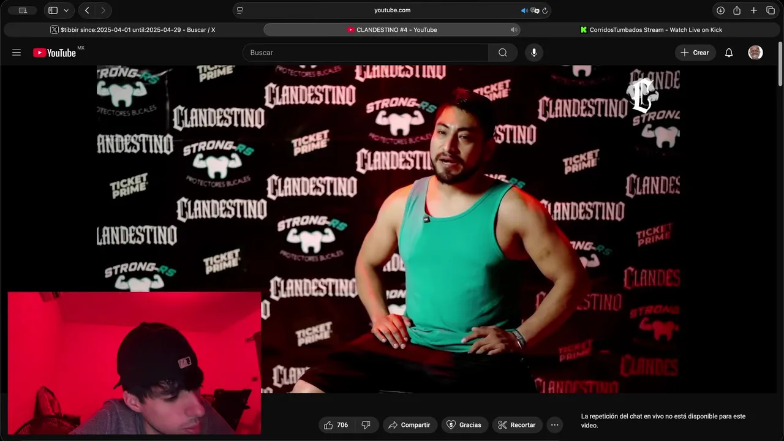Open the page reader icon in address bar

click(239, 10)
